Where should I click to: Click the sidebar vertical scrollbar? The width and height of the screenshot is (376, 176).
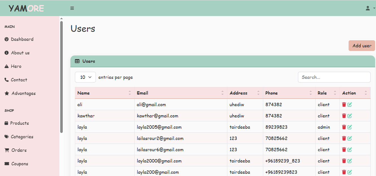click(x=62, y=76)
